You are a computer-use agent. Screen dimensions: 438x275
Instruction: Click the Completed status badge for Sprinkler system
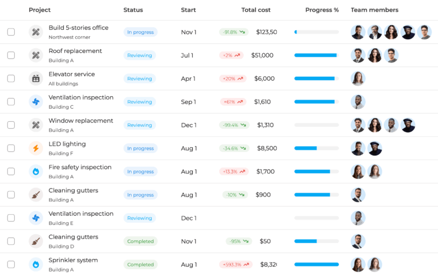point(140,265)
